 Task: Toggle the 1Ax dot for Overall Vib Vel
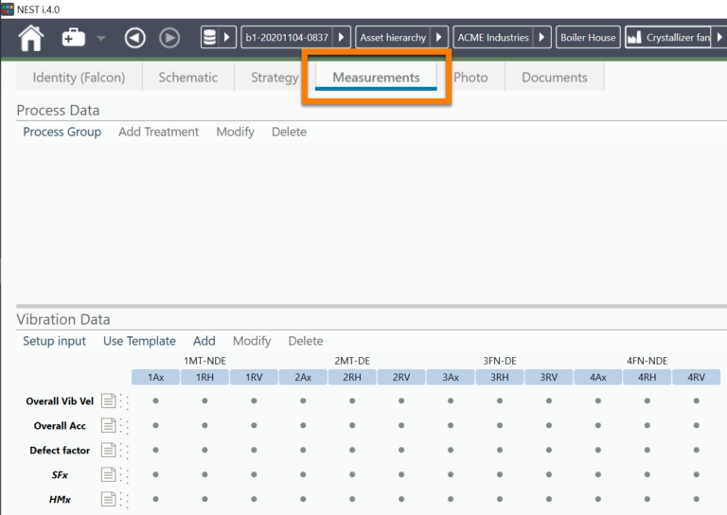tap(155, 401)
